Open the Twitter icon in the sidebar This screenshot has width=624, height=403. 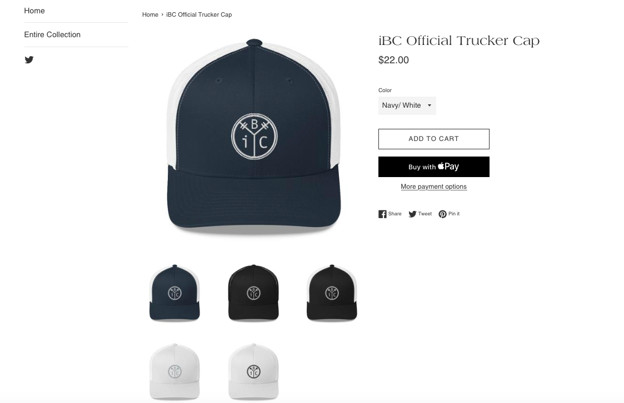(29, 59)
